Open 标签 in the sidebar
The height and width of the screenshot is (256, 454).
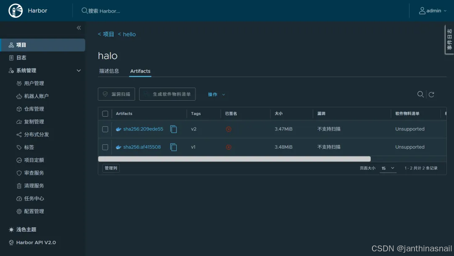click(29, 147)
